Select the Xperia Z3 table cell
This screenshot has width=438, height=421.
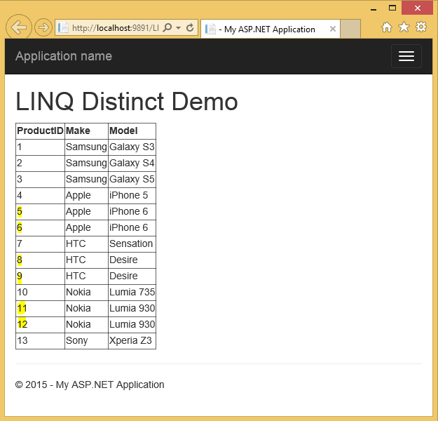point(131,340)
